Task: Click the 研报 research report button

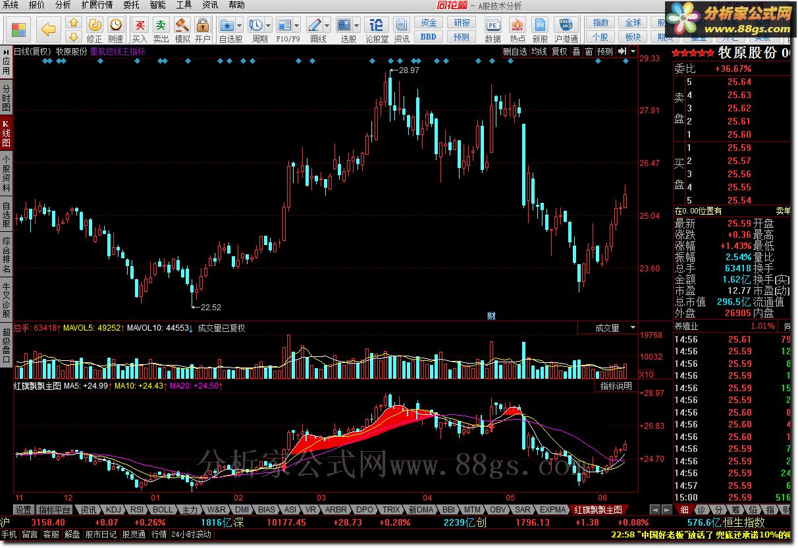Action: (x=462, y=23)
